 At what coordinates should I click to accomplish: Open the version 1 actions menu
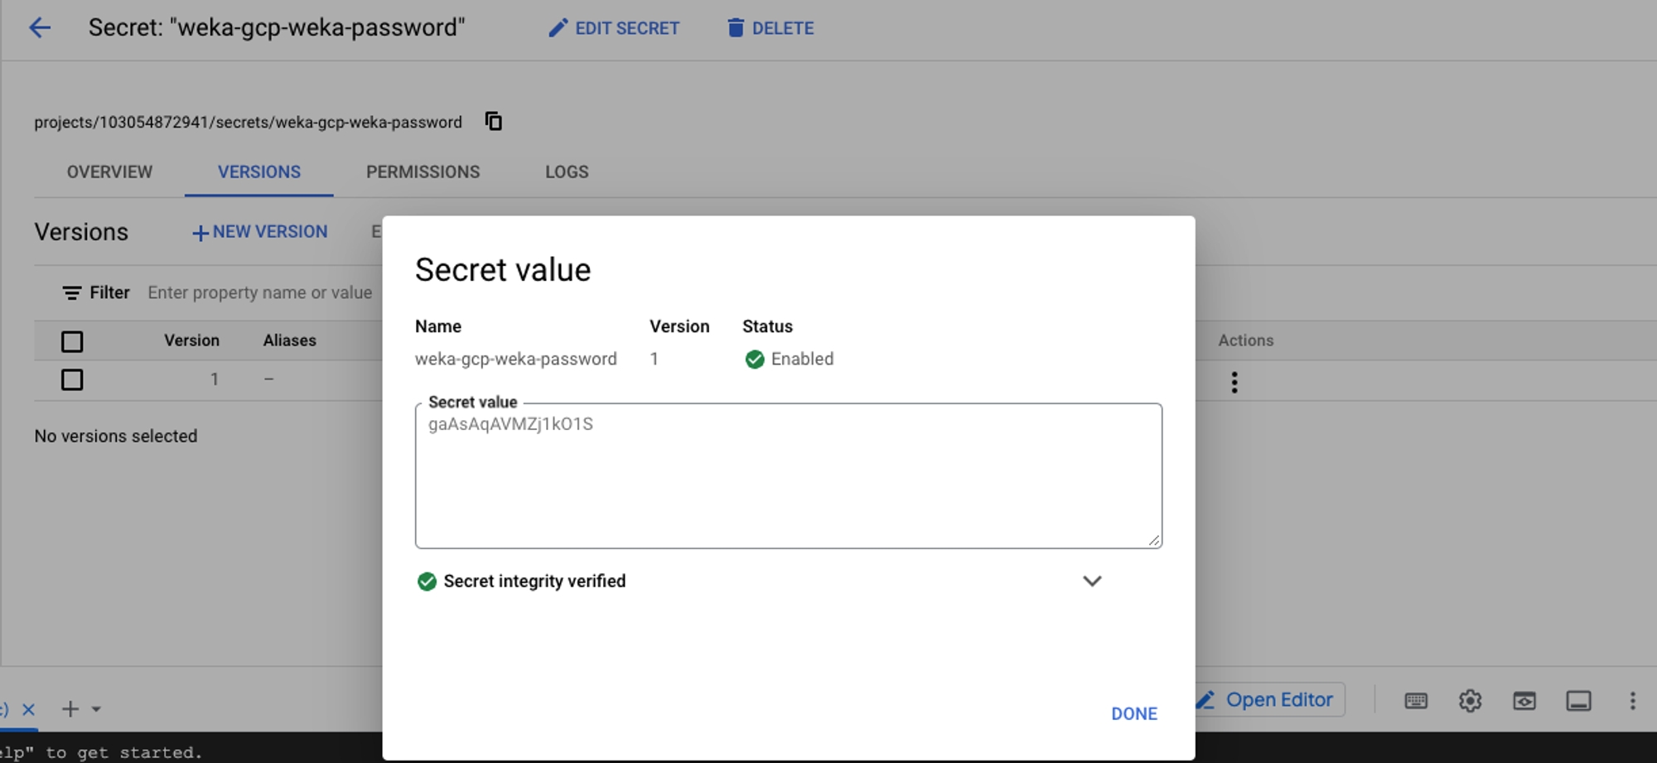pos(1234,382)
